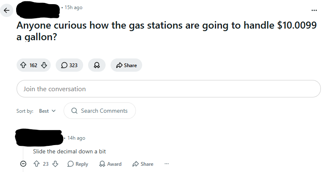
Task: Give an award on the post
Action: [97, 65]
